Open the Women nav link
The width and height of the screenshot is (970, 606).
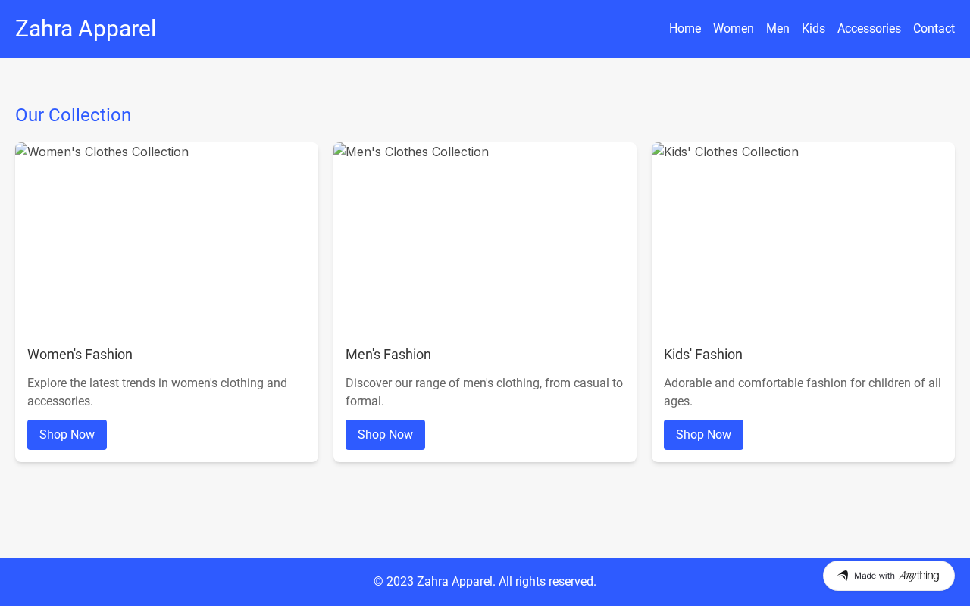734,29
